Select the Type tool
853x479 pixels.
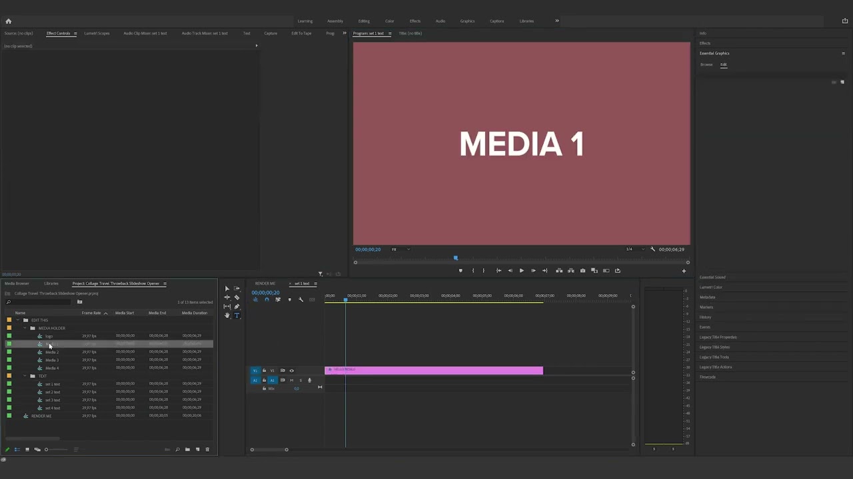pos(237,315)
